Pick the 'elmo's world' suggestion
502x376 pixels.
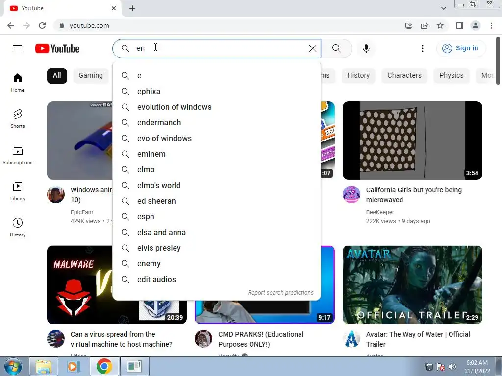(x=217, y=186)
